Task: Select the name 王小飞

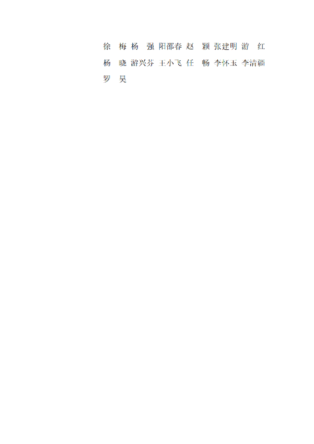Action: (170, 63)
